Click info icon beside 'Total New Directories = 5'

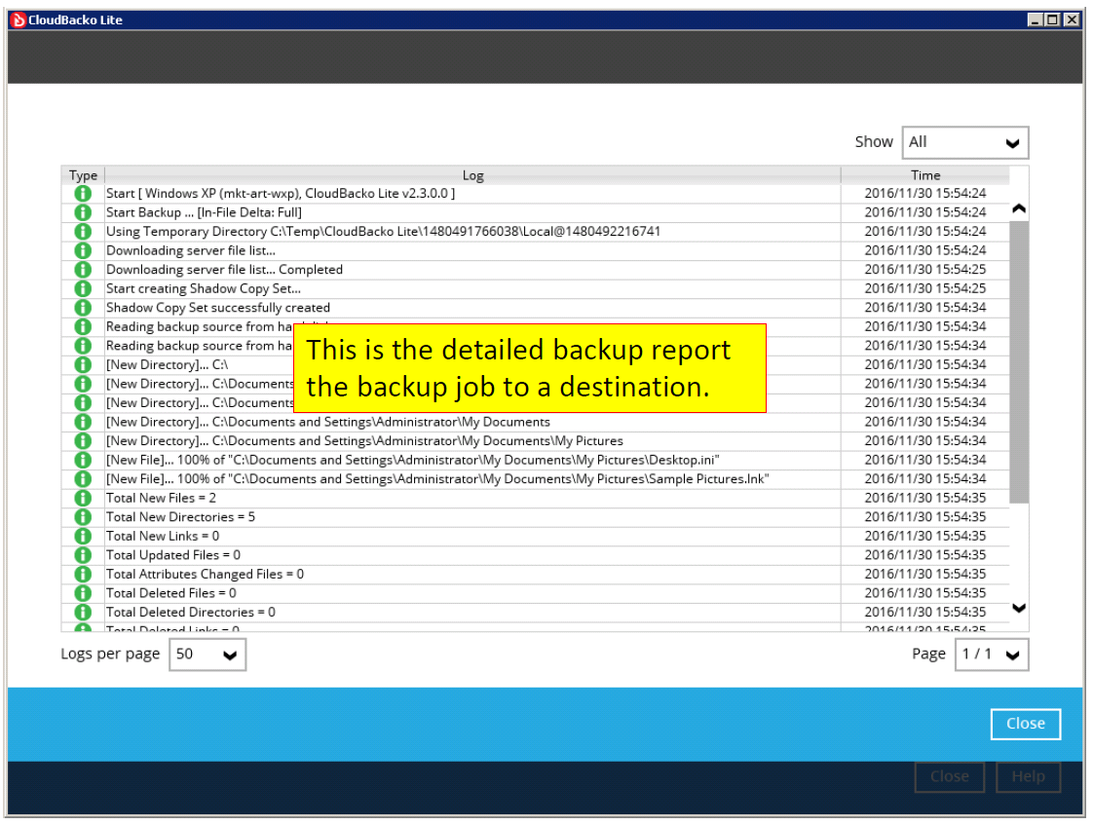83,517
